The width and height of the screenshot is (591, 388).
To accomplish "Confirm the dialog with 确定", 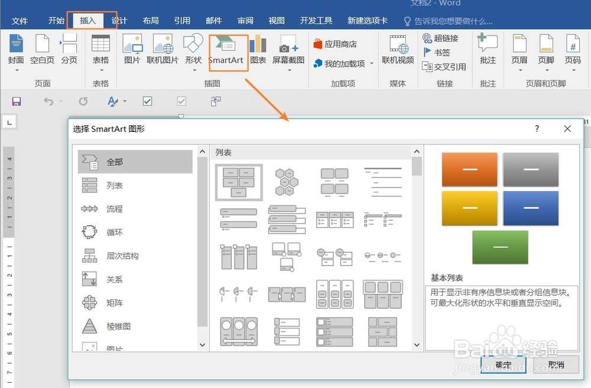I will point(503,364).
